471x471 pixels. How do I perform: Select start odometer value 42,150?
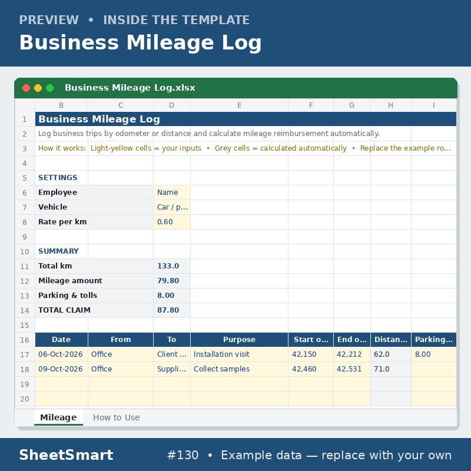coord(311,354)
